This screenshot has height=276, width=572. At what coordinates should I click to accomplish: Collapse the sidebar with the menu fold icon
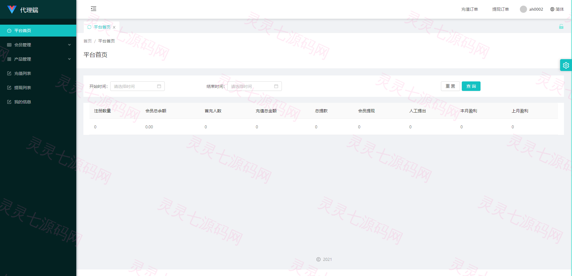point(94,9)
